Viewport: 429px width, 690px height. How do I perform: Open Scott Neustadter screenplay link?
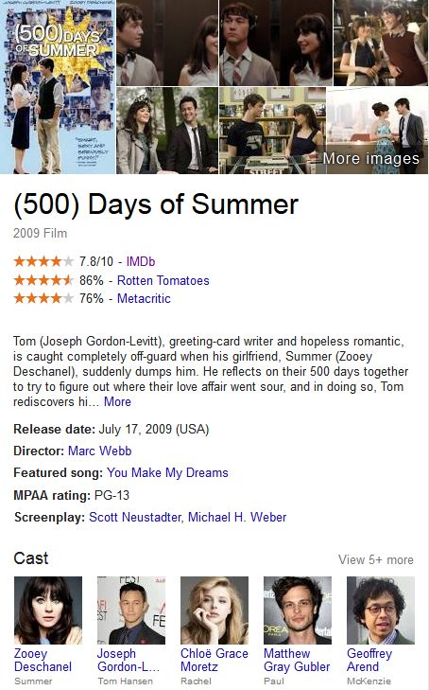click(x=135, y=517)
